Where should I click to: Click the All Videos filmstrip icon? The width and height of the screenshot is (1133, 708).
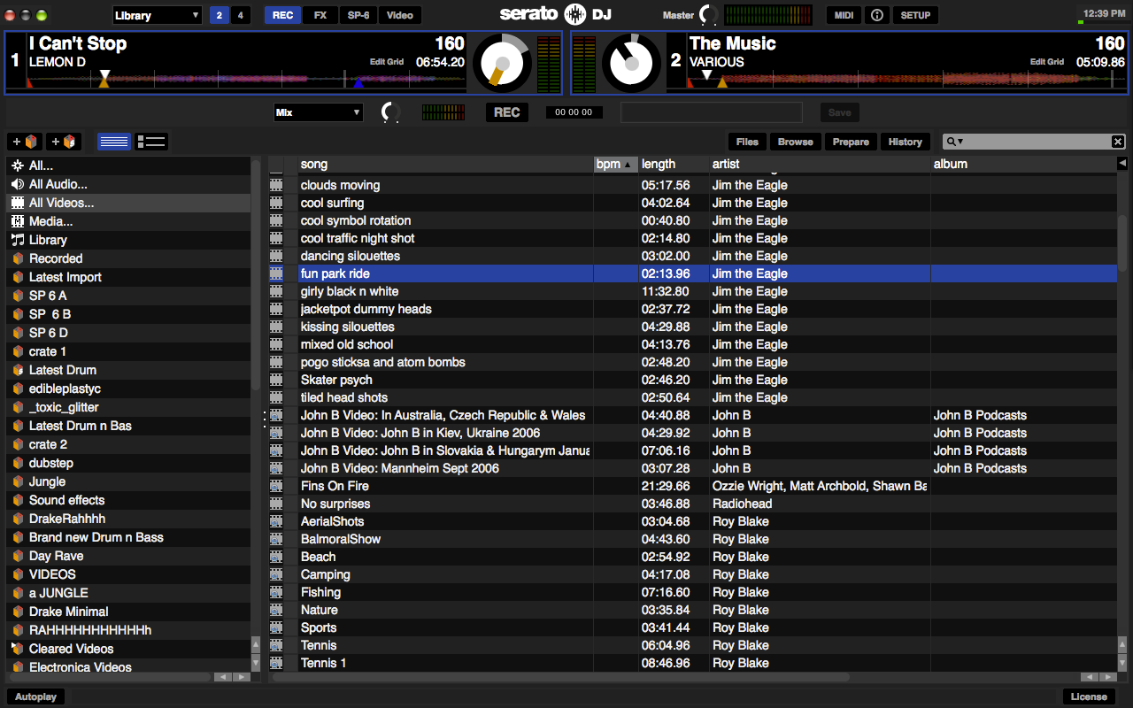click(x=18, y=203)
